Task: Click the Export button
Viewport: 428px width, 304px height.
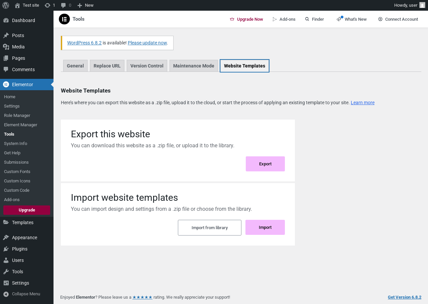Action: pos(265,164)
